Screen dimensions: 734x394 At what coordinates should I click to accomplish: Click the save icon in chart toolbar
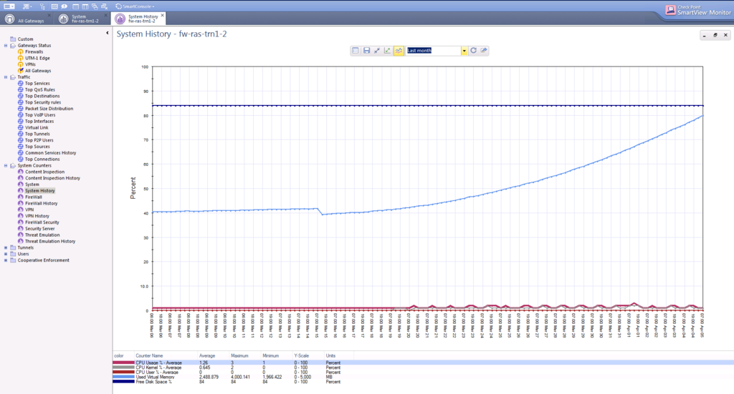(366, 51)
